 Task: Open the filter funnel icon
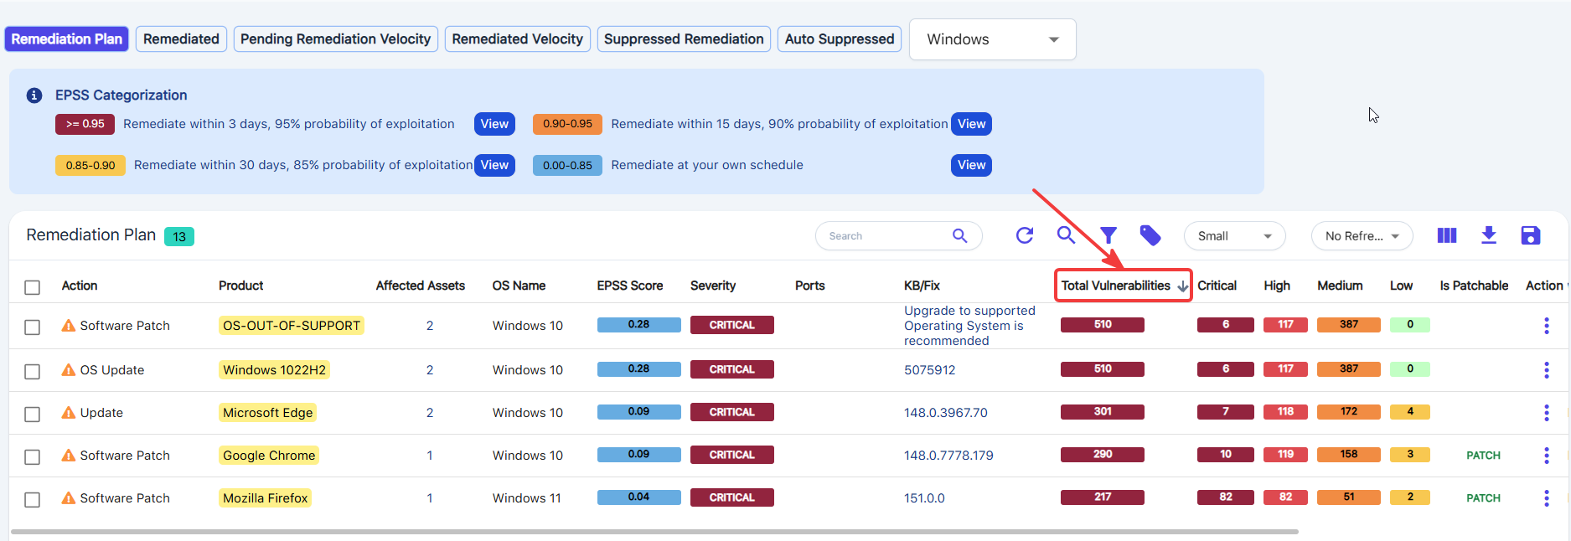click(1108, 236)
